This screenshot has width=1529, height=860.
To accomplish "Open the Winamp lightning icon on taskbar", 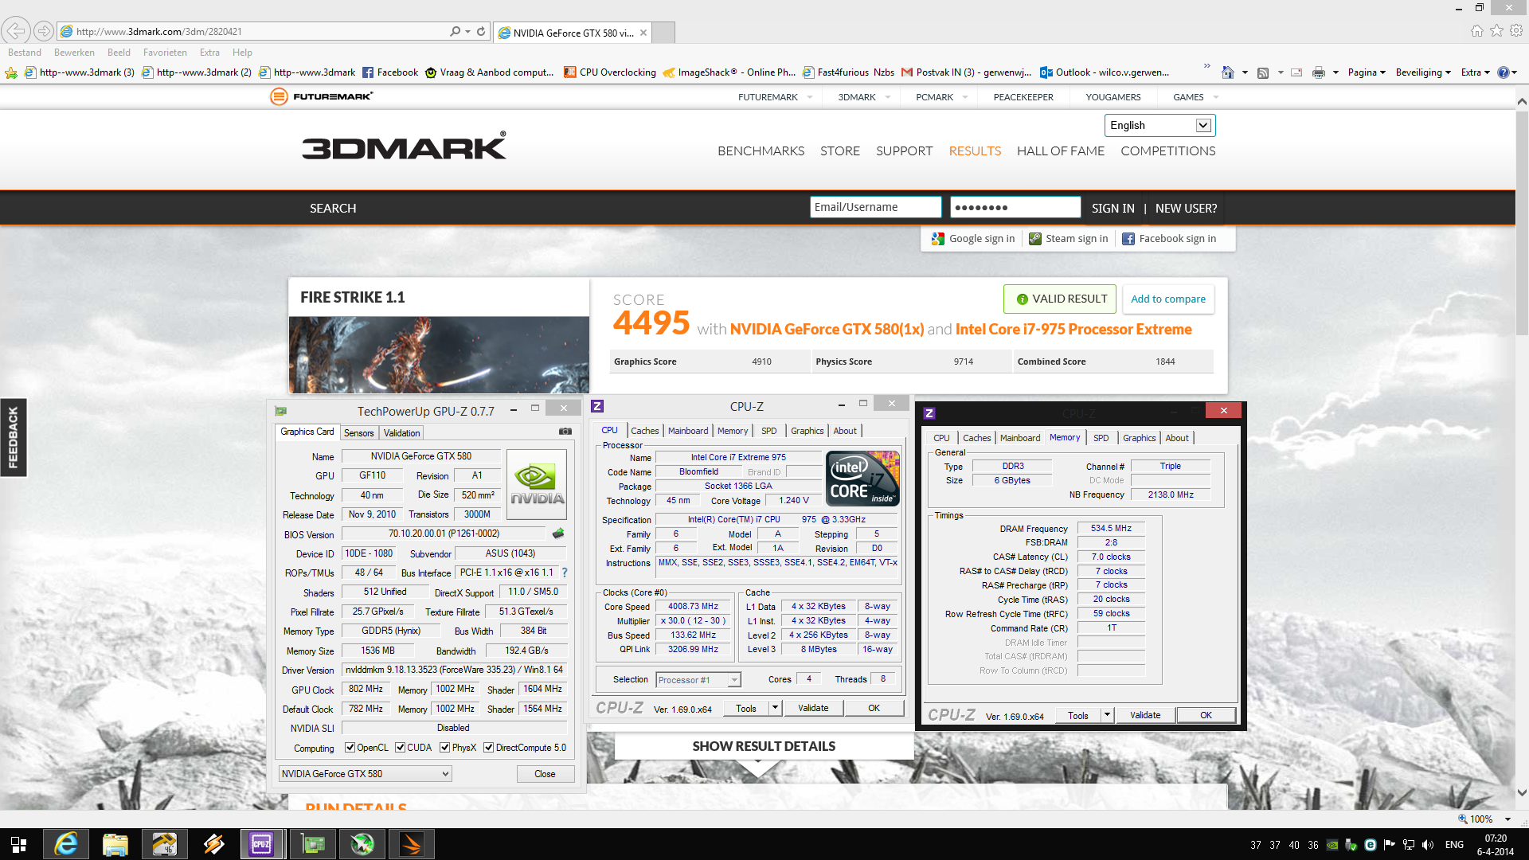I will 213,844.
